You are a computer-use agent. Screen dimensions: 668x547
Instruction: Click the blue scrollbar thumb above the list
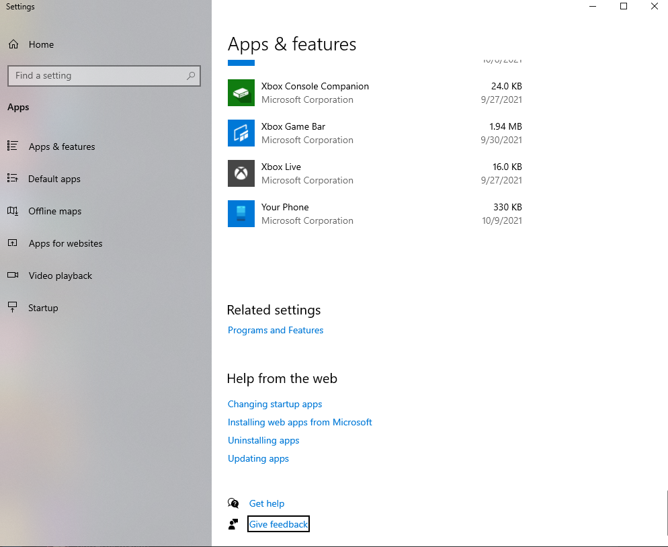click(241, 62)
